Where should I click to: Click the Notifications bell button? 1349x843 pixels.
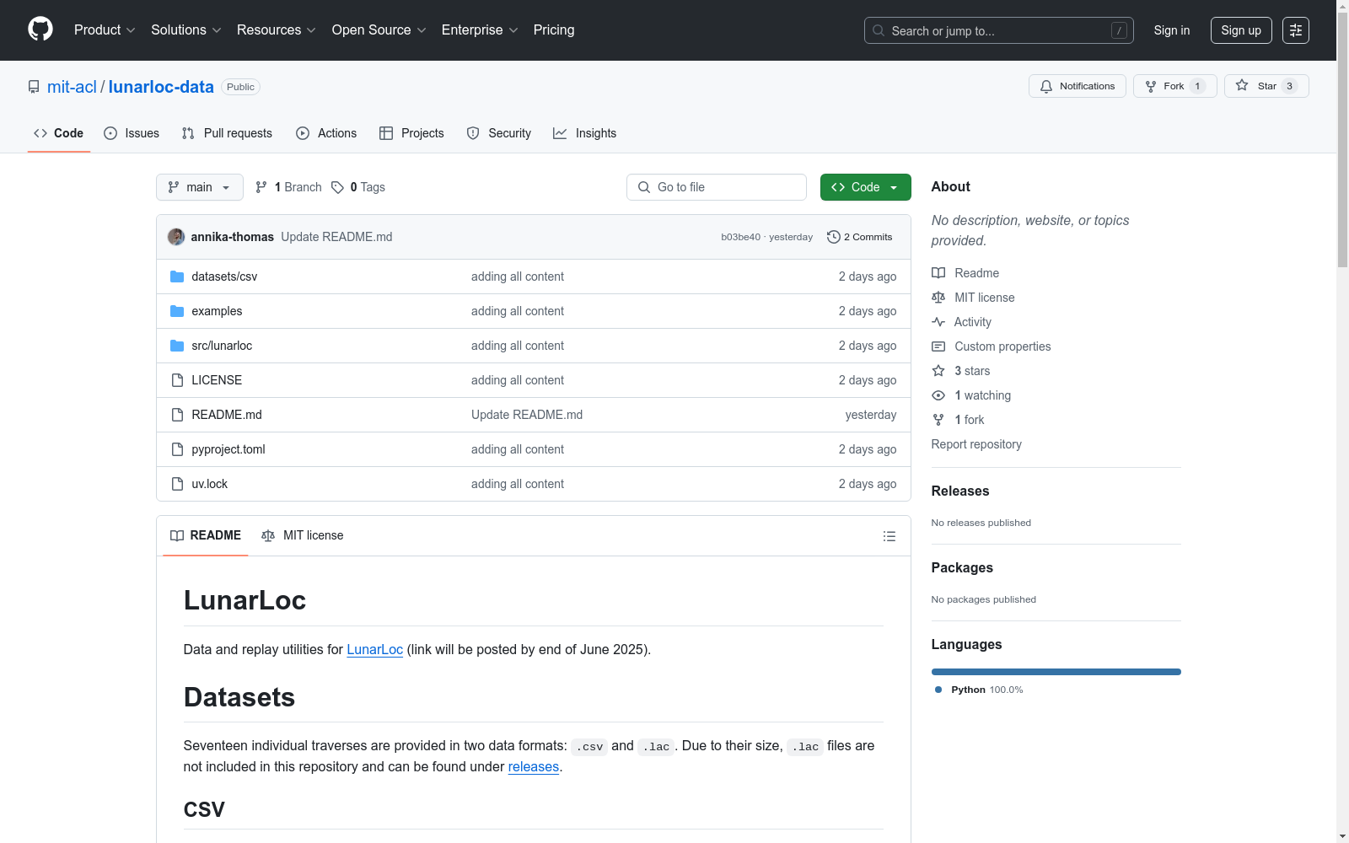coord(1077,86)
